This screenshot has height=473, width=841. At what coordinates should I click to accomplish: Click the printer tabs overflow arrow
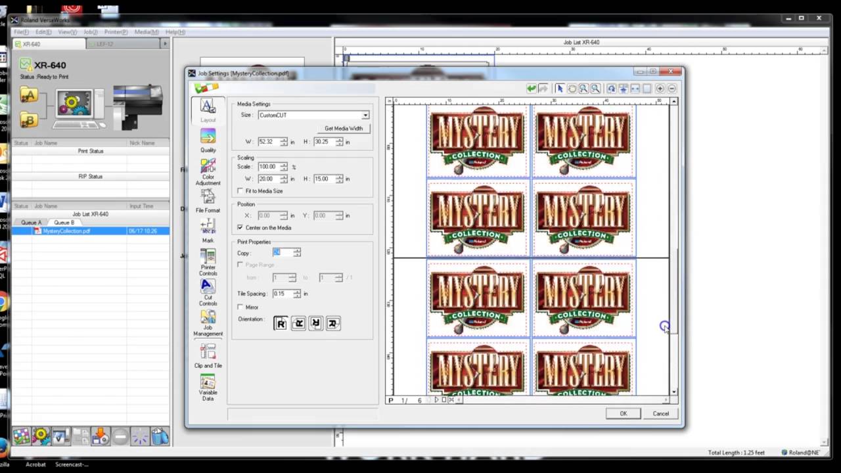point(165,44)
